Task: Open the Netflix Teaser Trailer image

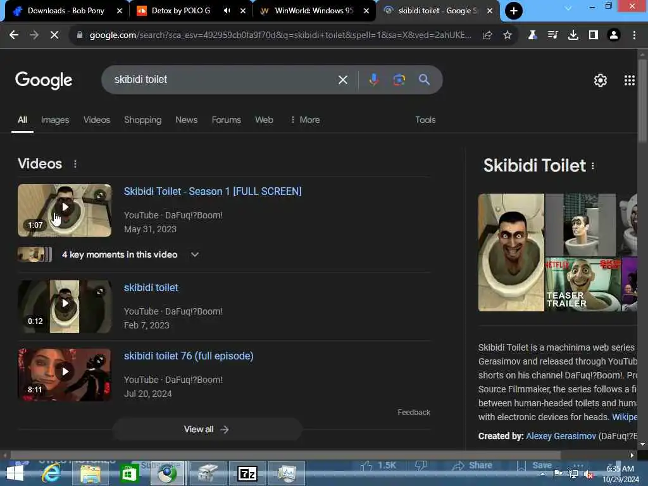Action: 583,284
